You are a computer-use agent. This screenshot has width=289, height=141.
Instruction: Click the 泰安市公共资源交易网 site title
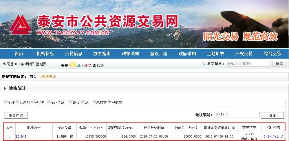coord(107,21)
